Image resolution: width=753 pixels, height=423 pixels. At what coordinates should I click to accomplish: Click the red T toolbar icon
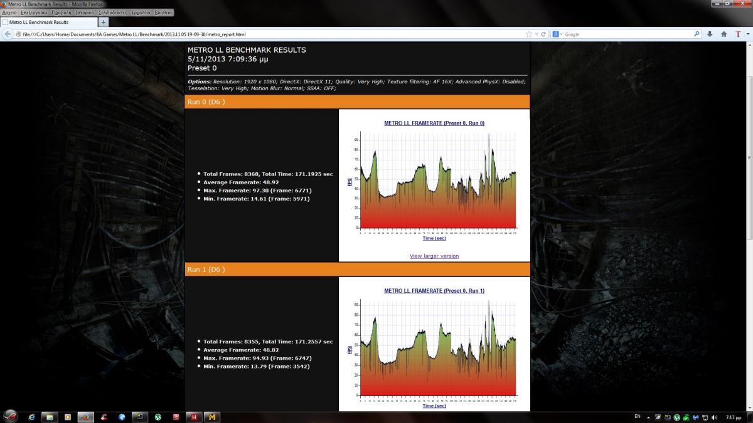[x=738, y=34]
